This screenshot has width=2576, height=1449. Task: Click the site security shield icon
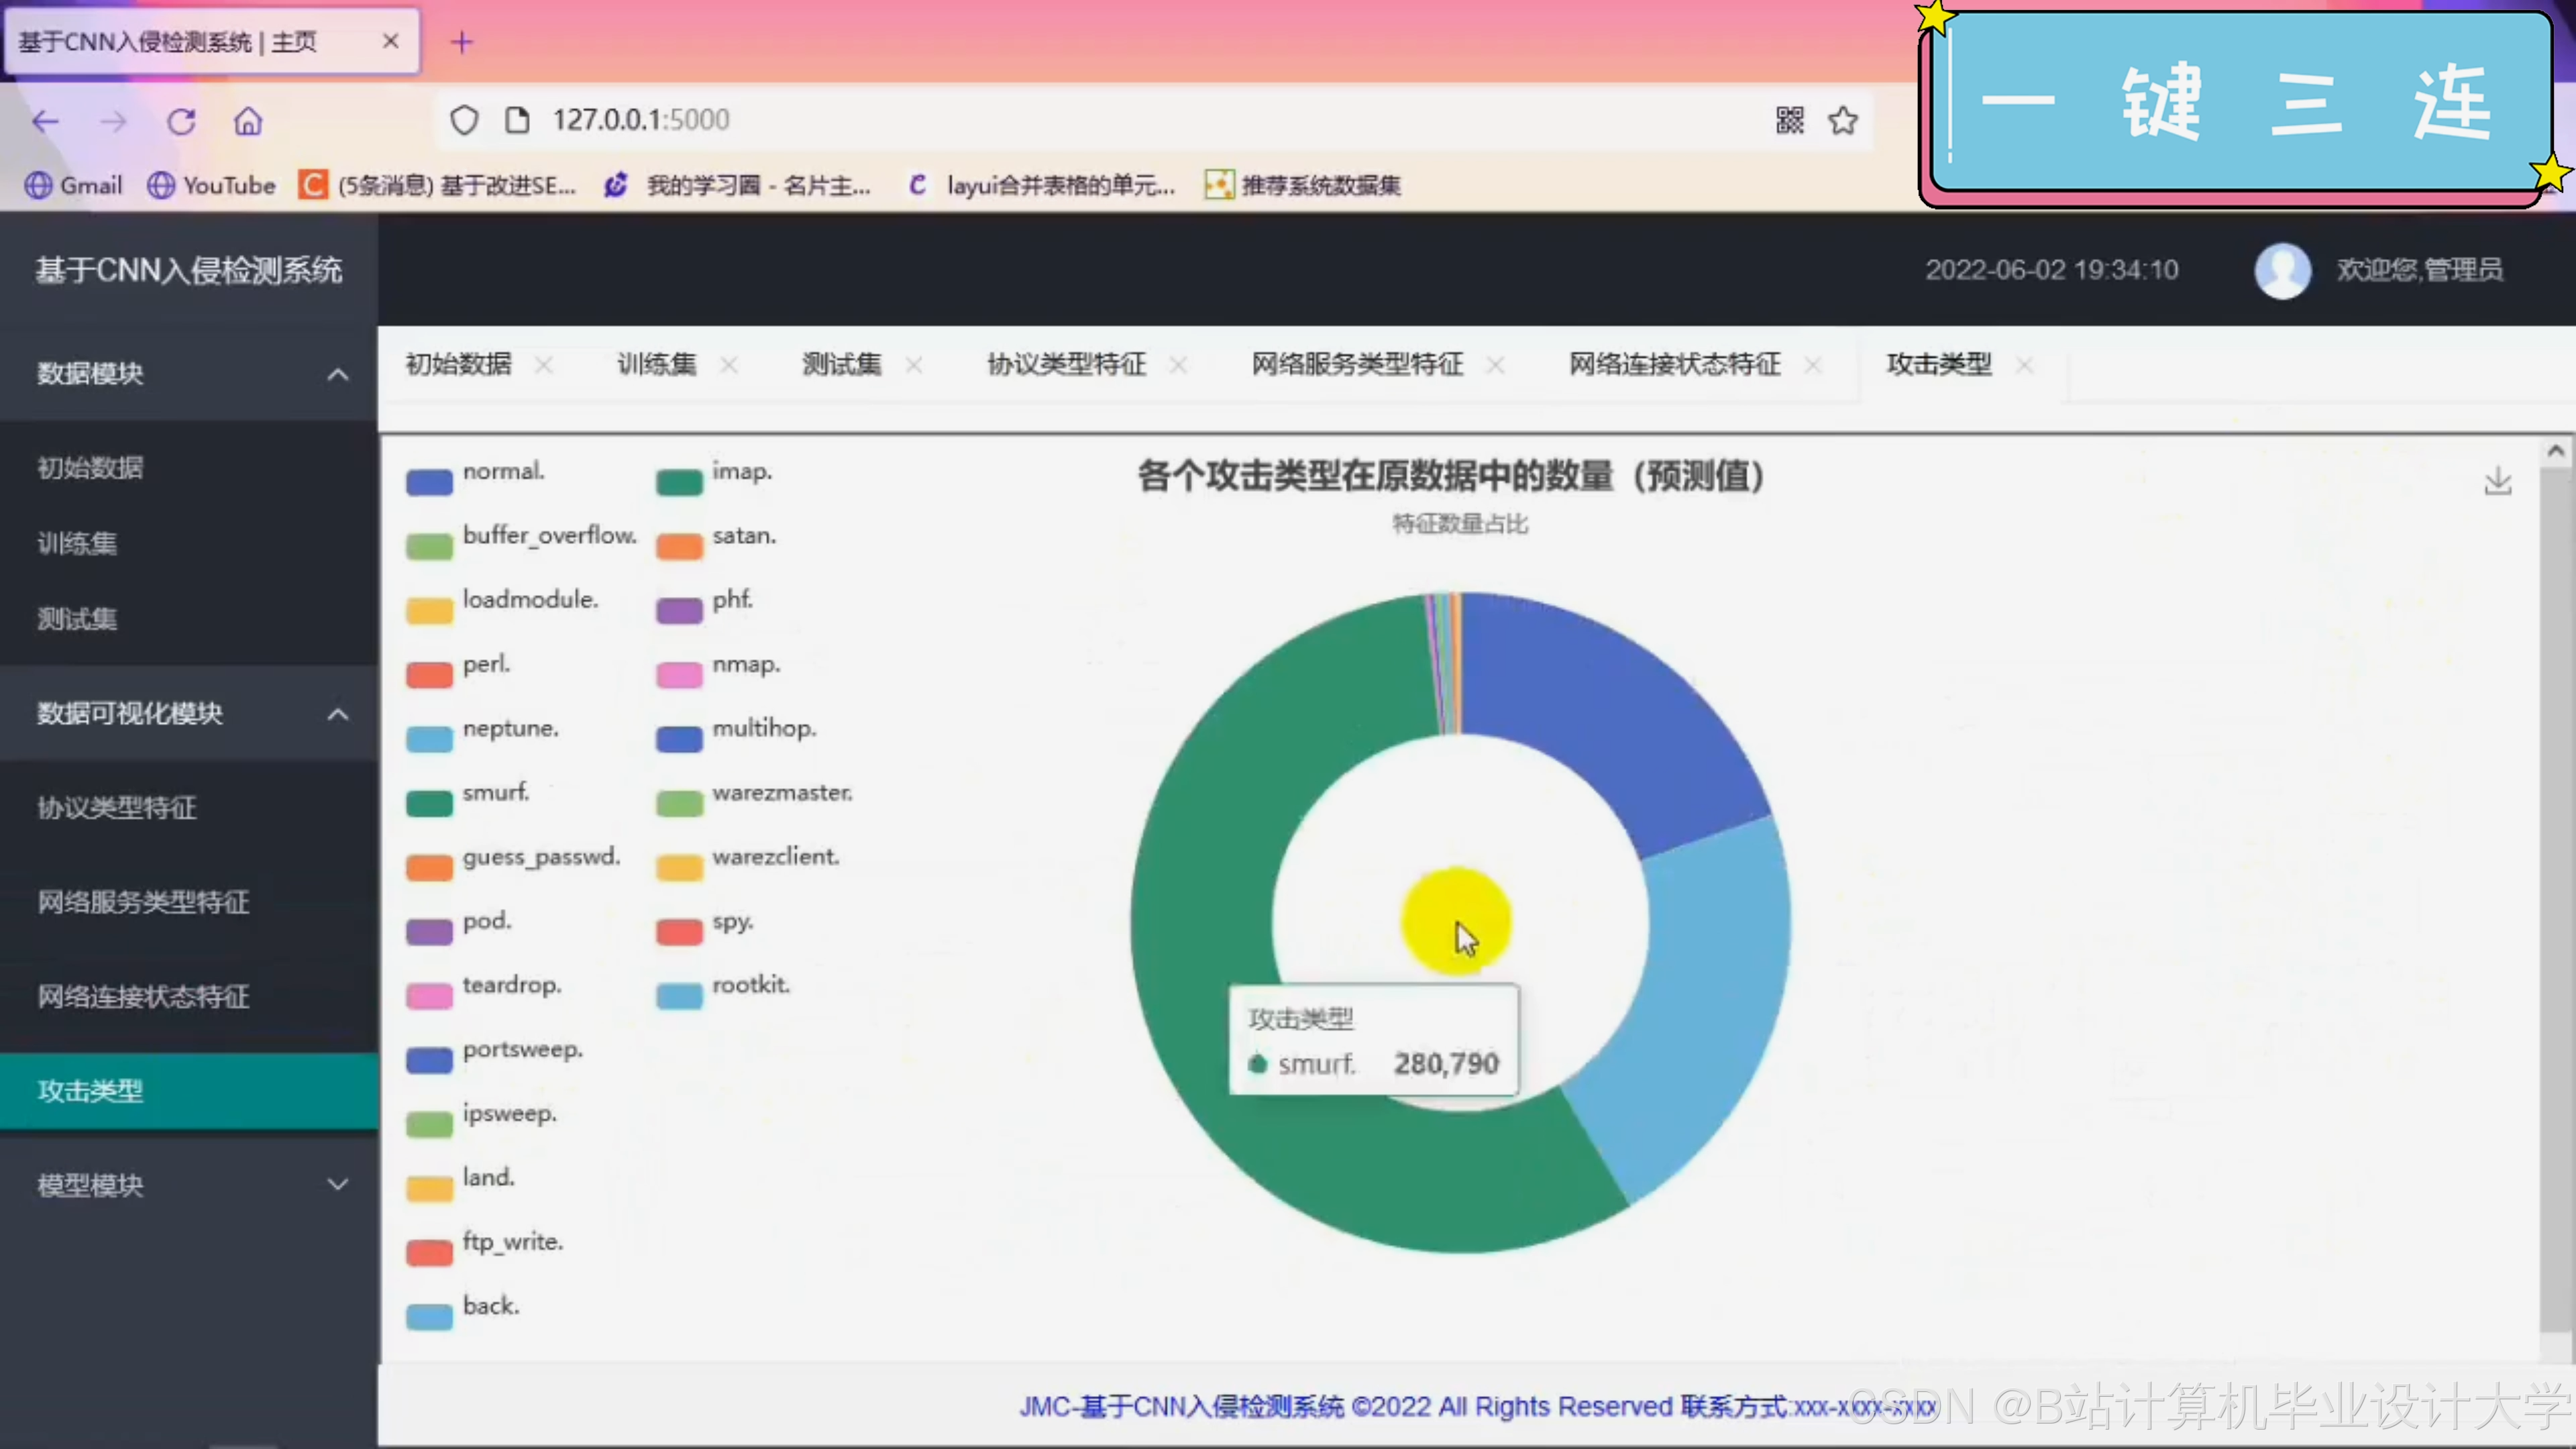(x=464, y=120)
